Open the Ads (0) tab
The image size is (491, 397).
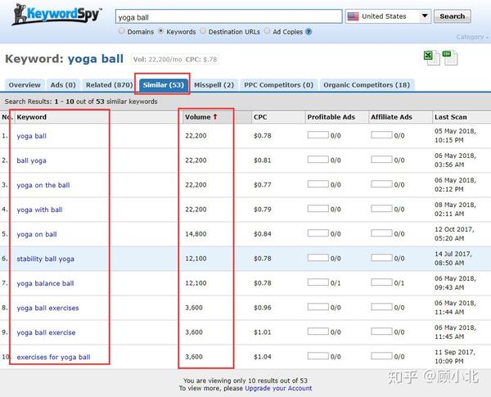click(63, 85)
